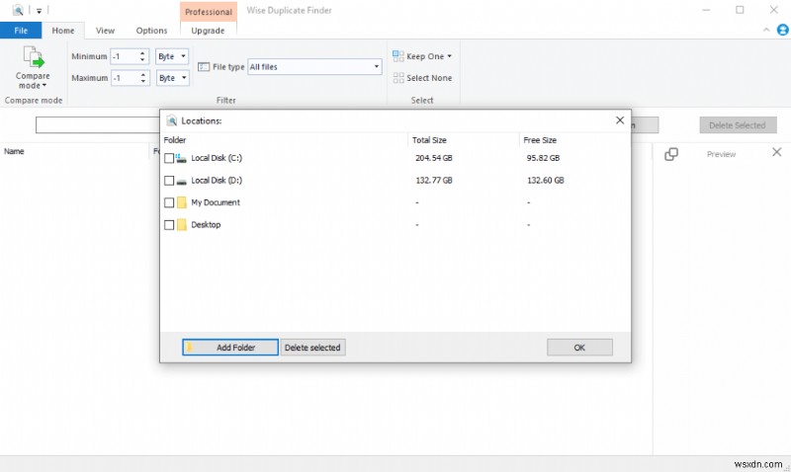Image resolution: width=791 pixels, height=472 pixels.
Task: Adjust the Minimum size spinner
Action: click(x=142, y=56)
